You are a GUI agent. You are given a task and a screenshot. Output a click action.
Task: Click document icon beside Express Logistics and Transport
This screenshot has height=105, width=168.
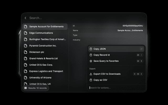[x=25, y=71]
